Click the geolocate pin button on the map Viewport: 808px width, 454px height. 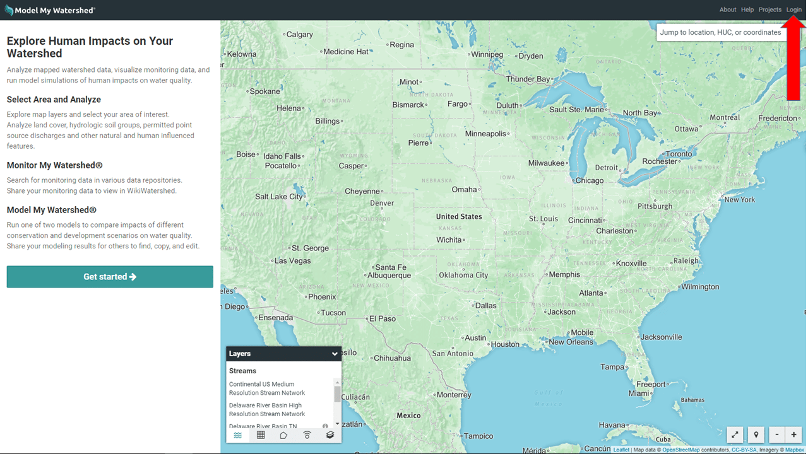pyautogui.click(x=756, y=434)
